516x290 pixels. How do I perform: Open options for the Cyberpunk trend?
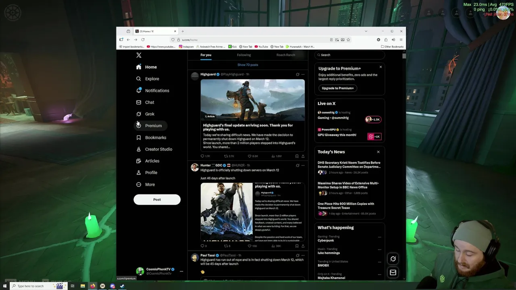click(379, 237)
